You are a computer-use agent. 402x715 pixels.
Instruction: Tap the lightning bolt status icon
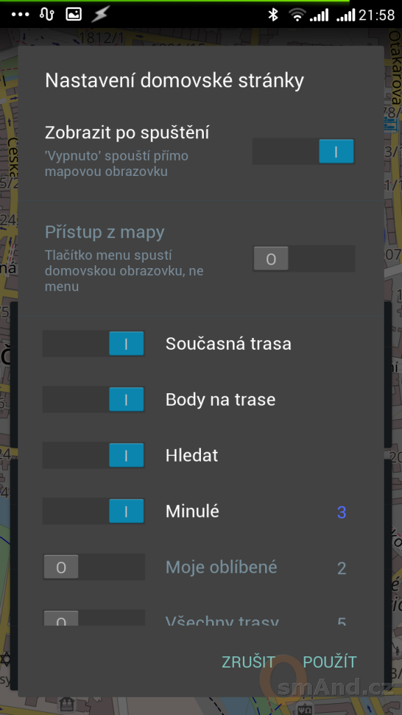(100, 15)
